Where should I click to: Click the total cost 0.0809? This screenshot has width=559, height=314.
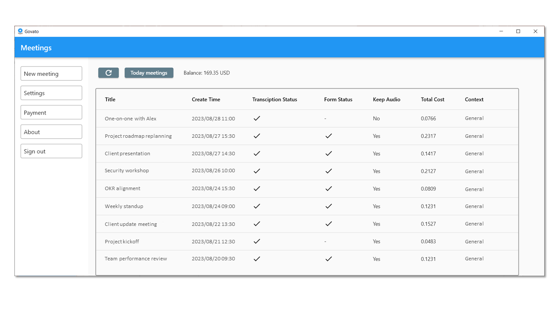tap(428, 189)
